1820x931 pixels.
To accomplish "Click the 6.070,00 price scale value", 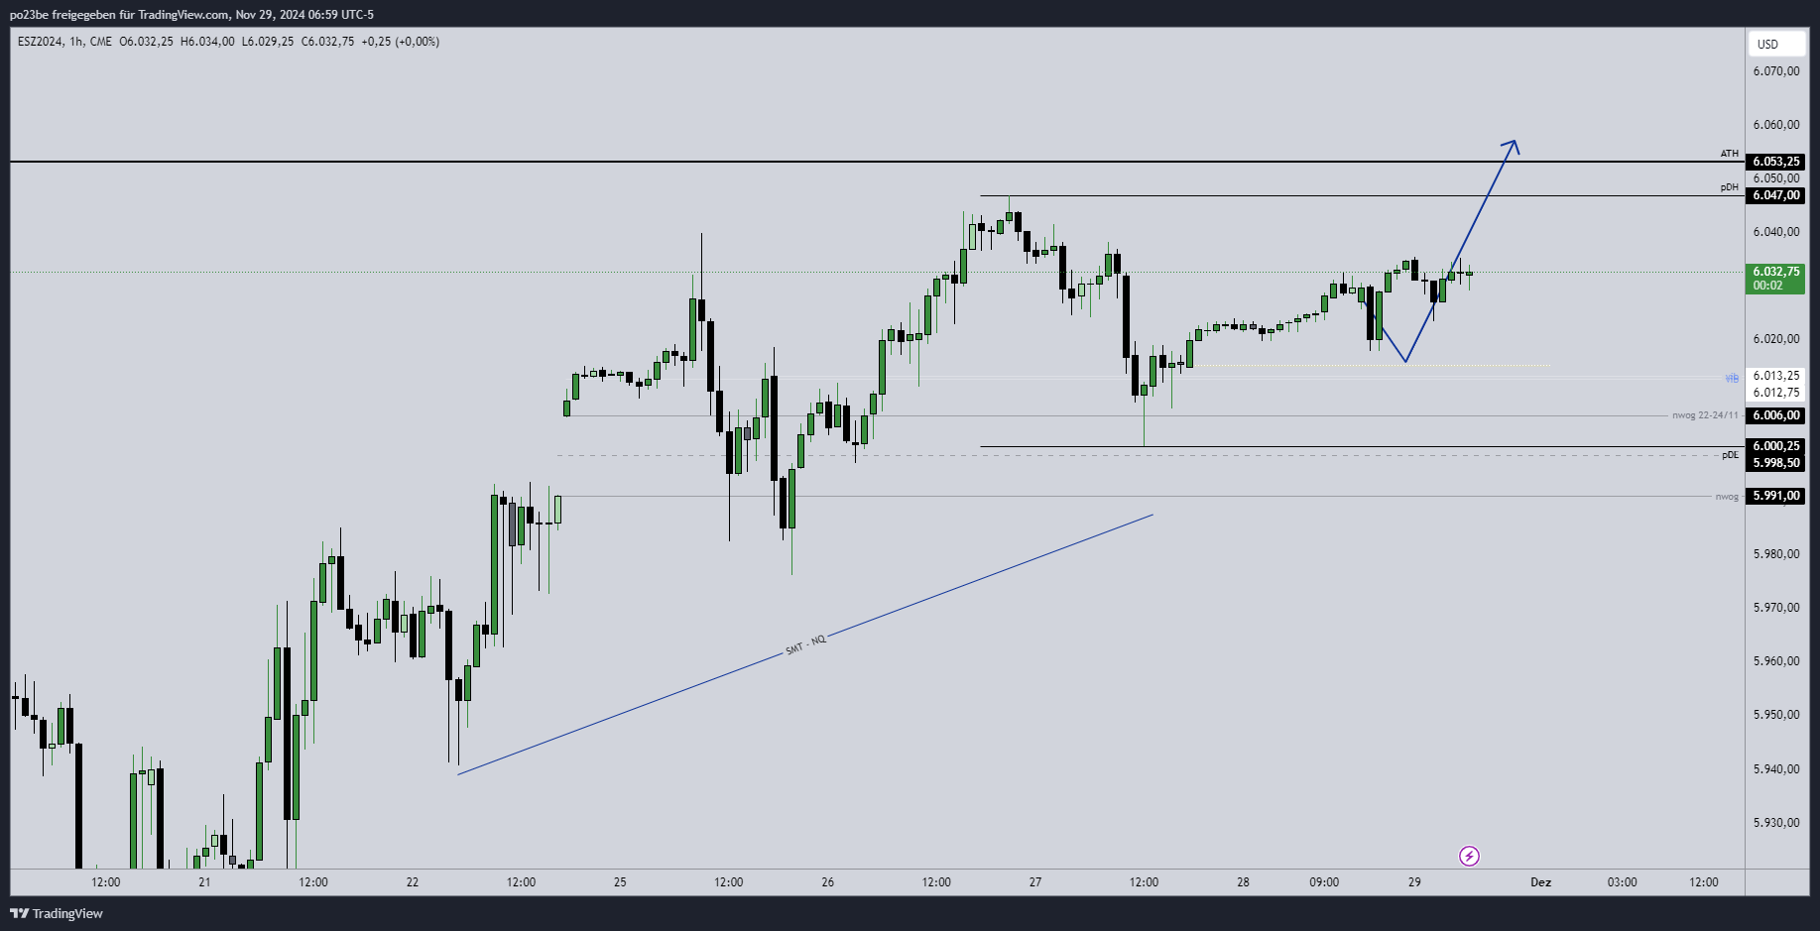I will click(x=1775, y=71).
